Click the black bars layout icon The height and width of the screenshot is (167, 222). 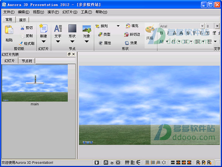click(x=173, y=163)
